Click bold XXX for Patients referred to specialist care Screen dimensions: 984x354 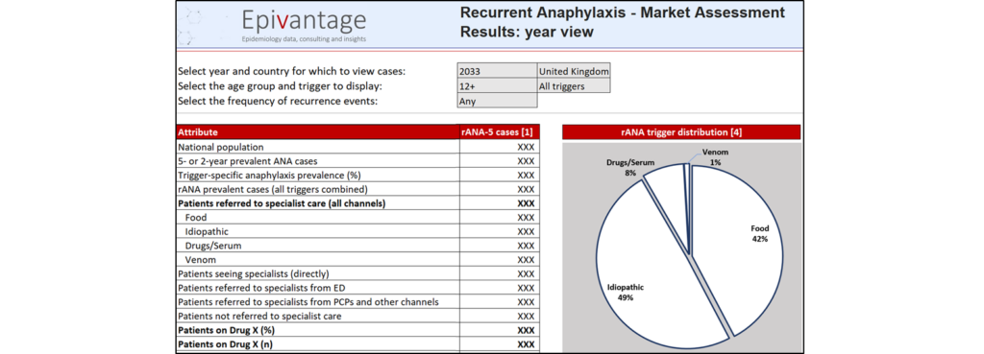(x=526, y=203)
